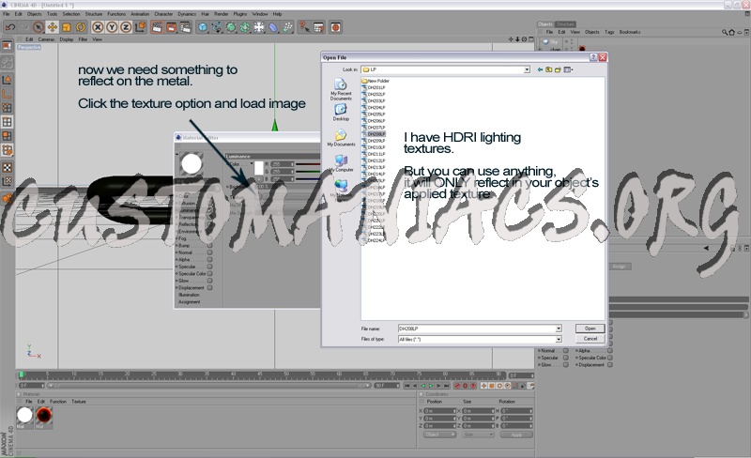Toggle Normal checkbox in right-side panel
This screenshot has width=751, height=458.
pos(566,351)
